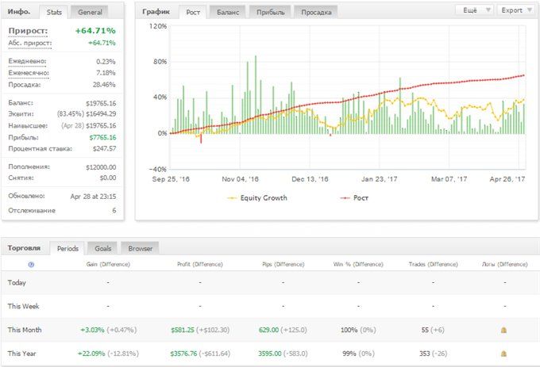Viewport: 540px width, 367px height.
Task: Click the Просадка label in stats panel
Action: pyautogui.click(x=24, y=84)
